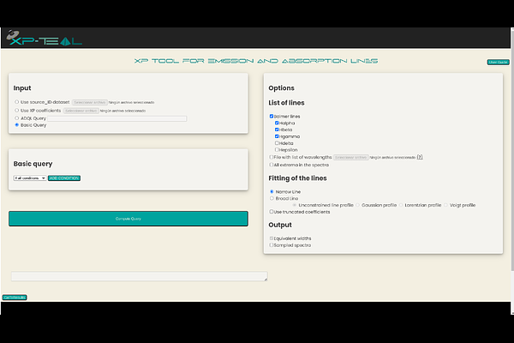Open the User Guide button
Screen dimensions: 514x343
[498, 62]
